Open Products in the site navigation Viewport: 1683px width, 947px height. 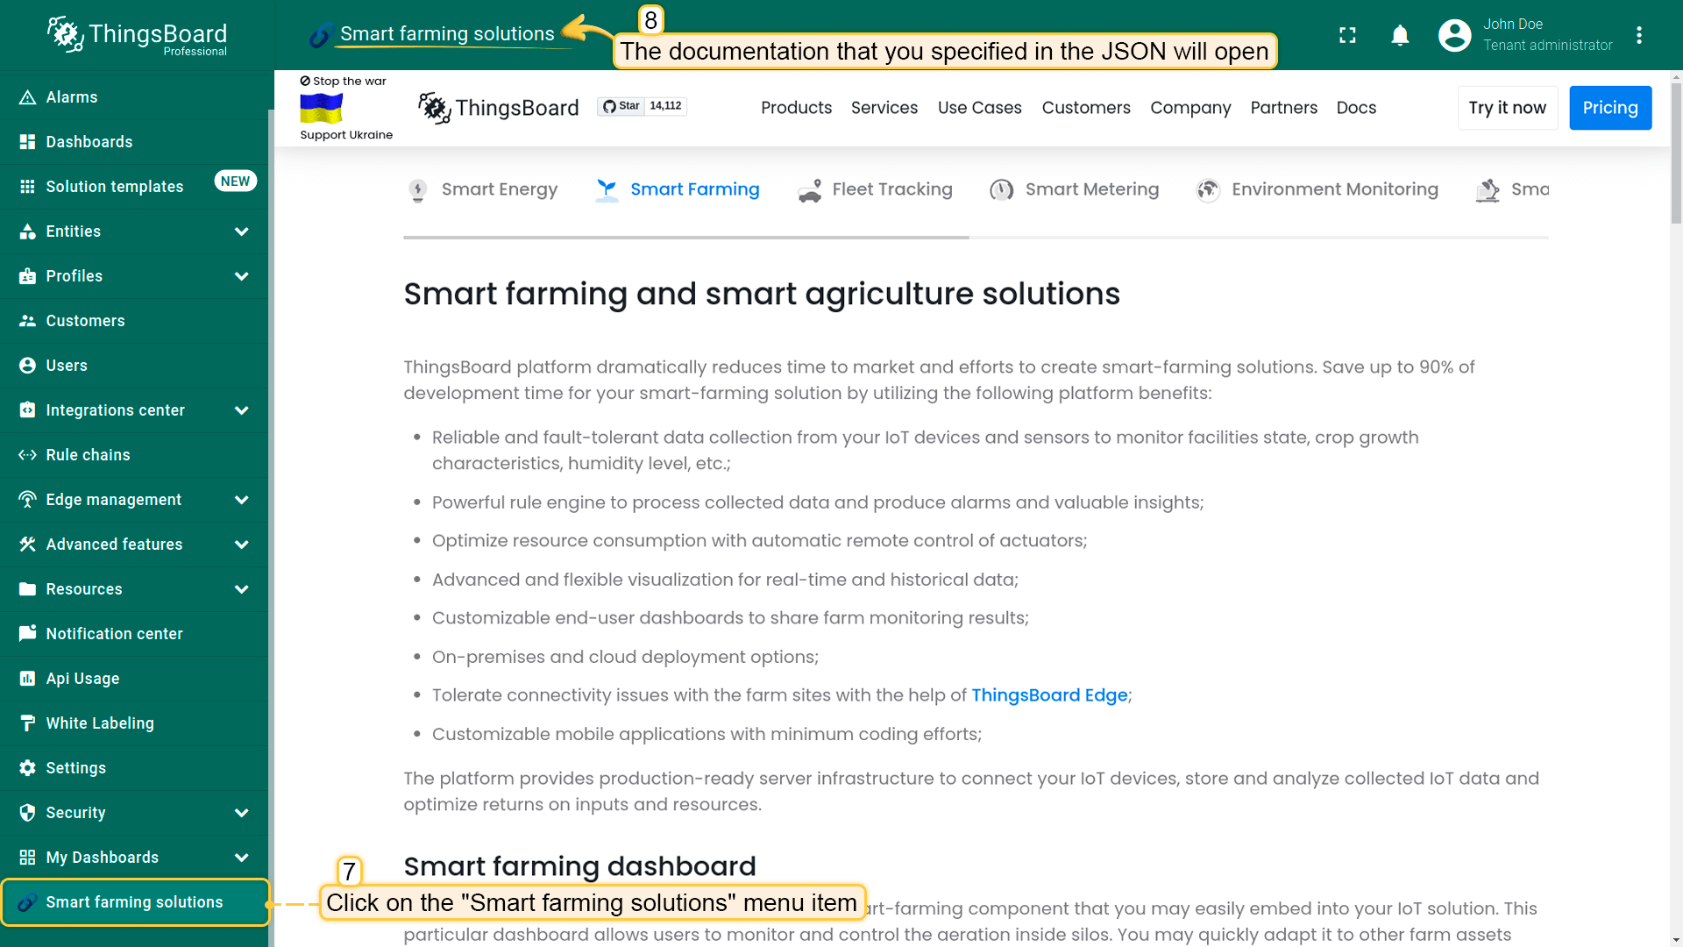(796, 108)
